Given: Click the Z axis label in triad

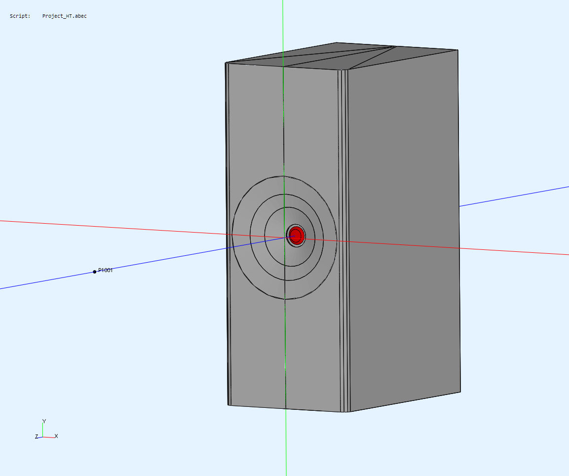Looking at the screenshot, I should click(x=37, y=436).
